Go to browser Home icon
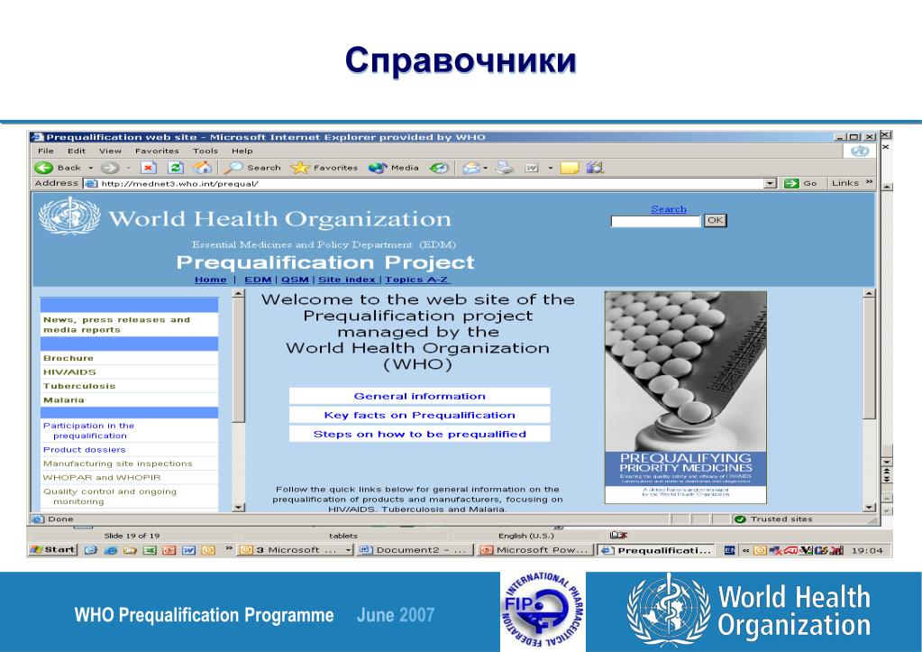 click(202, 168)
